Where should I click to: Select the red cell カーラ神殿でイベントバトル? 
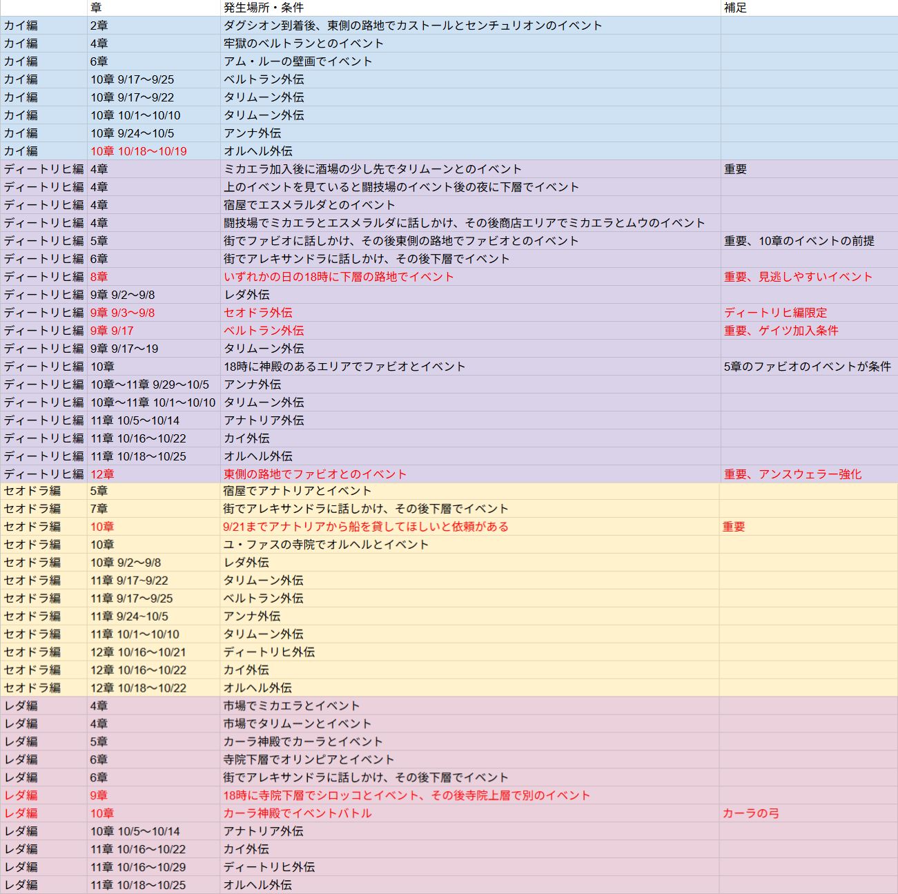470,813
